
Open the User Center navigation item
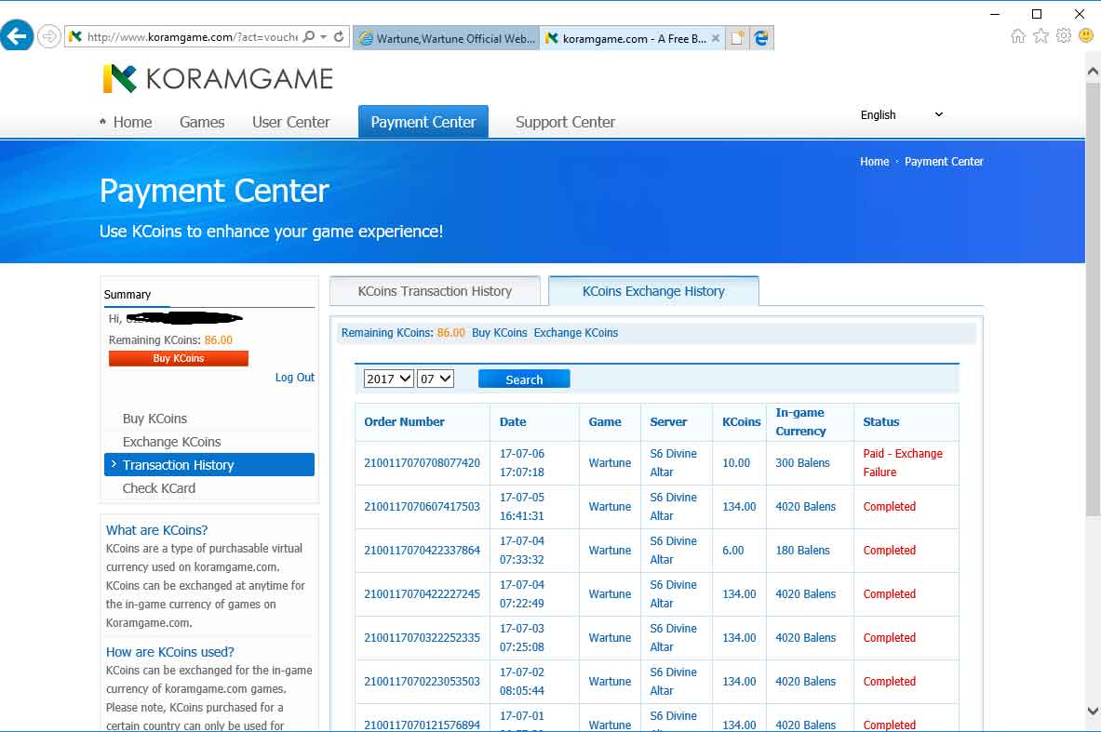[290, 122]
